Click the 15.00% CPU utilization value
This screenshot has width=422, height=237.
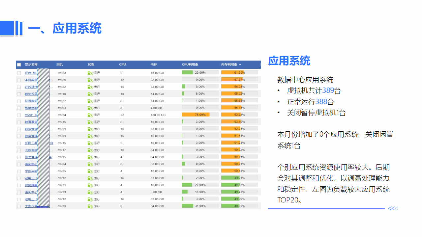pyautogui.click(x=200, y=192)
